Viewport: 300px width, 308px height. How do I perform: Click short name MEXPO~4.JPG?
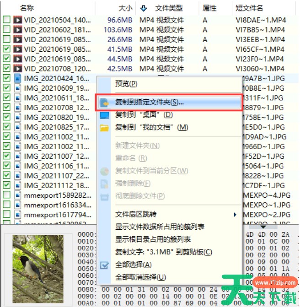(x=267, y=195)
